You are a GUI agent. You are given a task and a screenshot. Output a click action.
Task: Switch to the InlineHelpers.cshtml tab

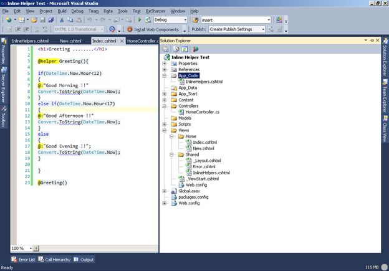(x=31, y=41)
